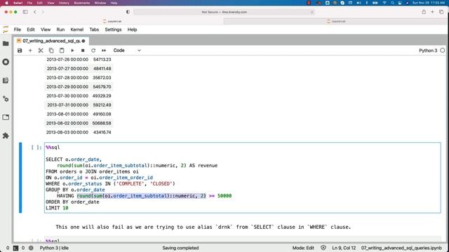Cut selected cells with the scissors icon
The width and height of the screenshot is (449, 252).
point(41,50)
